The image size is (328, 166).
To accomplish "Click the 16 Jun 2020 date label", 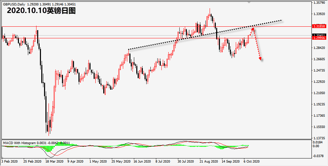I will pyautogui.click(x=142, y=162).
